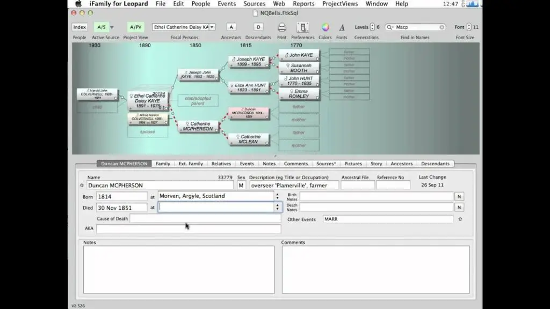Select Harold John COLVERWELL box
550x309 pixels.
tap(97, 94)
